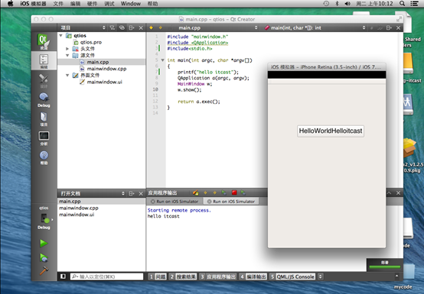Select main.cpp in project tree

tap(98, 62)
